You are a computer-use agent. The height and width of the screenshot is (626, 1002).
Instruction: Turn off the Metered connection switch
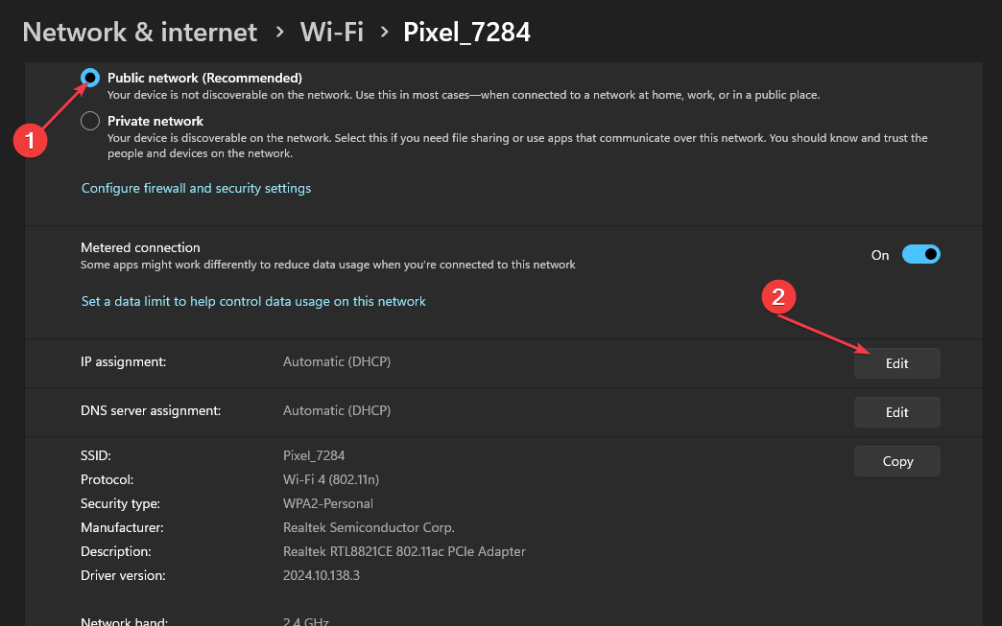tap(920, 255)
